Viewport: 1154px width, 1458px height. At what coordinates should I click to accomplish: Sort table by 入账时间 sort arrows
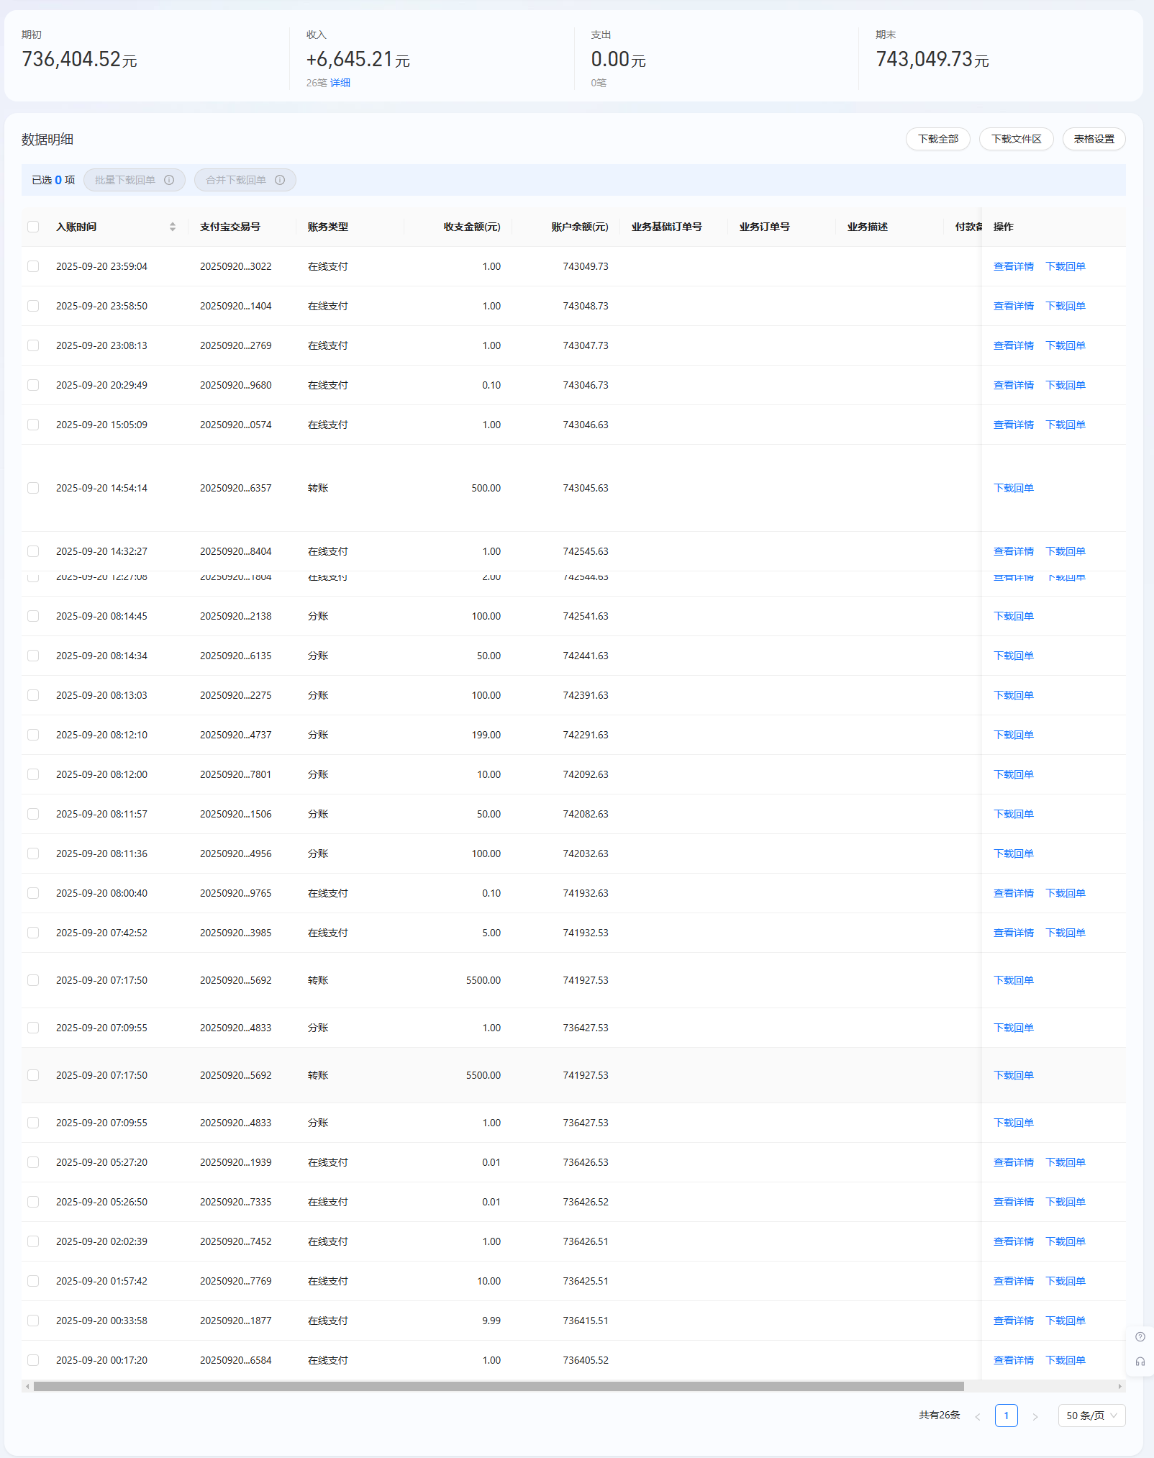pos(173,227)
